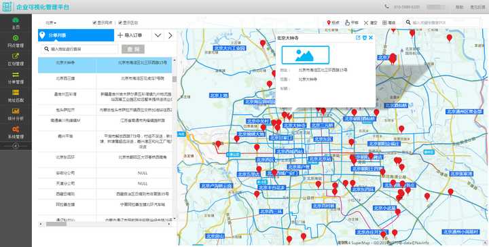Open 统计分析 in the sidebar

pos(16,114)
